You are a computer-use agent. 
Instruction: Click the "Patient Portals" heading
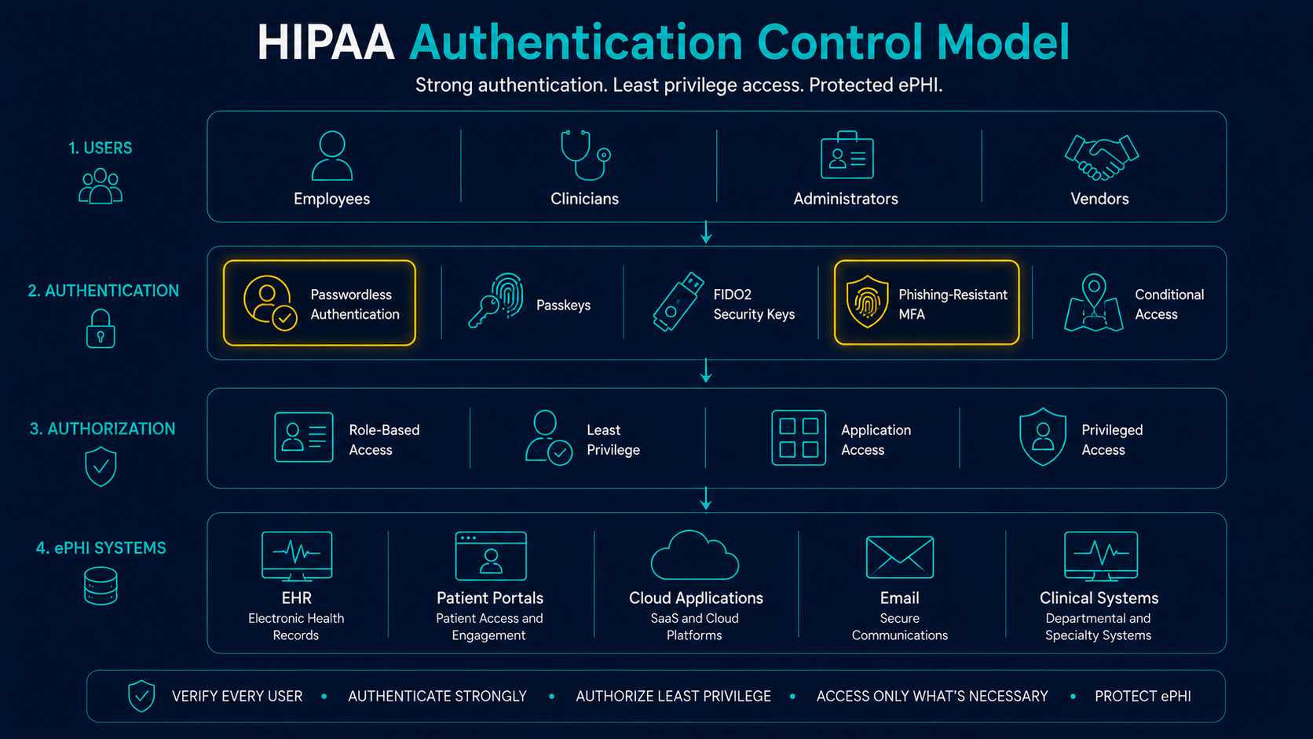point(490,598)
